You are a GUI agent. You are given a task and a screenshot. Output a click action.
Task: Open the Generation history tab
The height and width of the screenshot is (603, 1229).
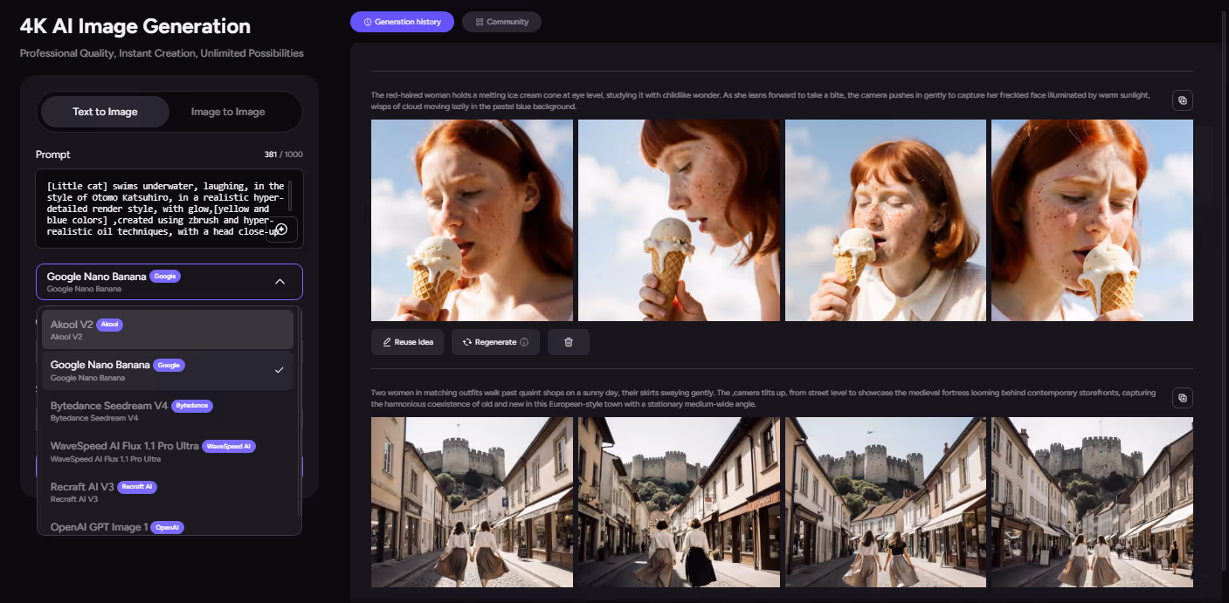[x=402, y=22]
